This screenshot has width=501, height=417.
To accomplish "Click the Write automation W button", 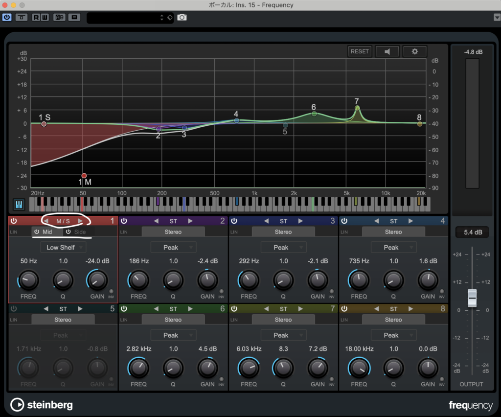I will coord(45,17).
